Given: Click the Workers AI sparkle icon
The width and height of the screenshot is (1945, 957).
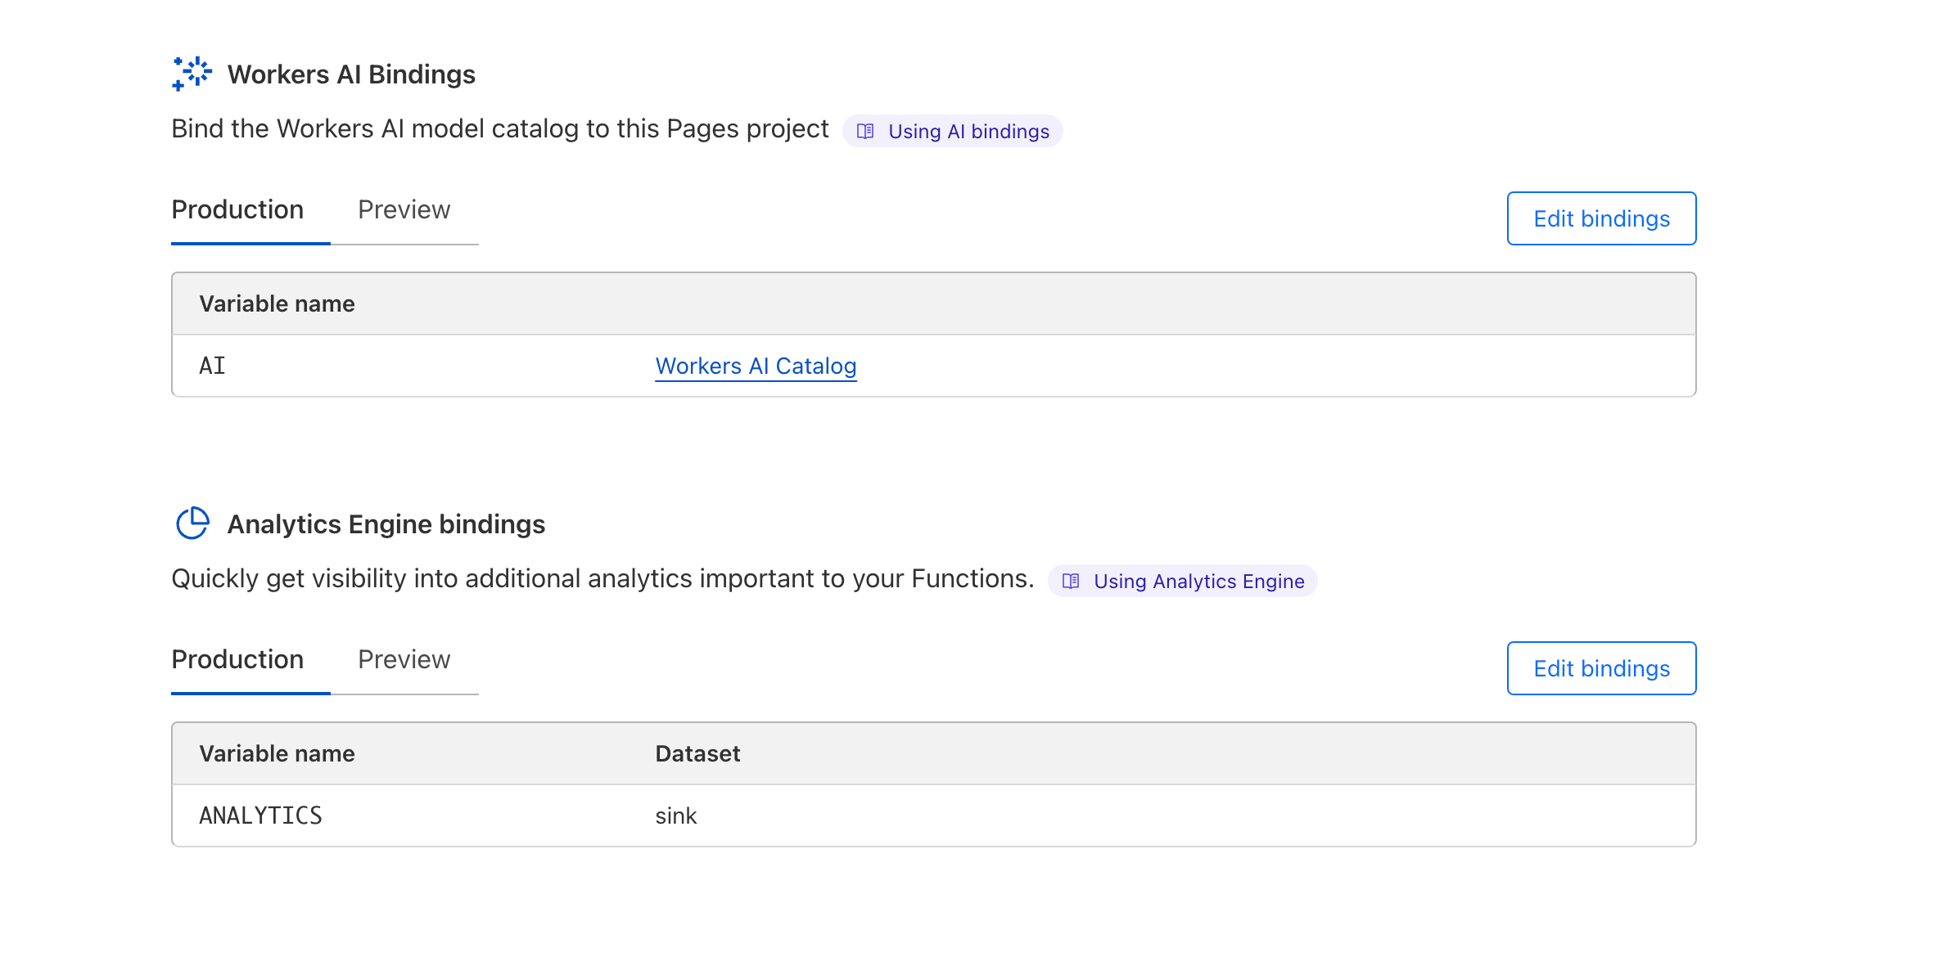Looking at the screenshot, I should pyautogui.click(x=192, y=74).
